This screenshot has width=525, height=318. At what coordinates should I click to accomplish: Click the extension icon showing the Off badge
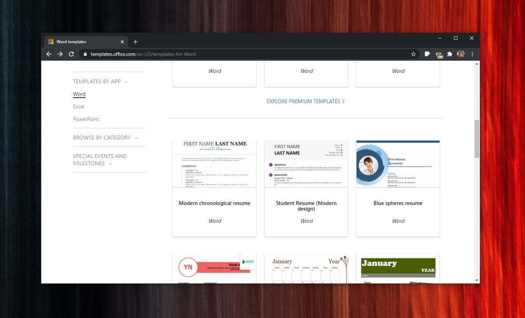[x=439, y=54]
